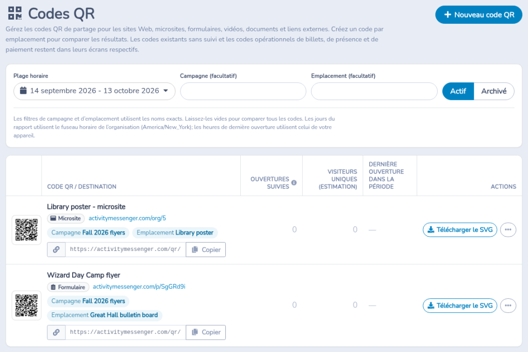The height and width of the screenshot is (352, 528).
Task: Open the Plage horaire date range dropdown
Action: tap(94, 91)
